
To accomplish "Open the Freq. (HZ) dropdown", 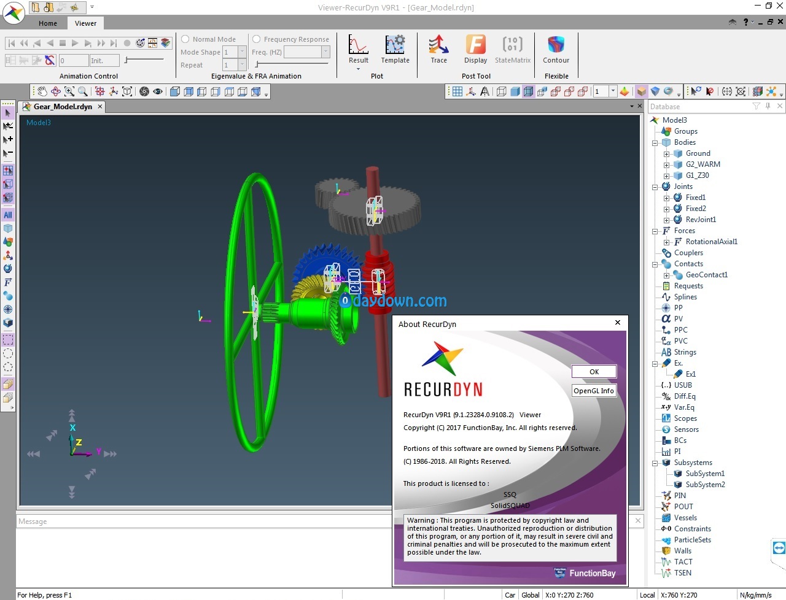I will pyautogui.click(x=325, y=52).
